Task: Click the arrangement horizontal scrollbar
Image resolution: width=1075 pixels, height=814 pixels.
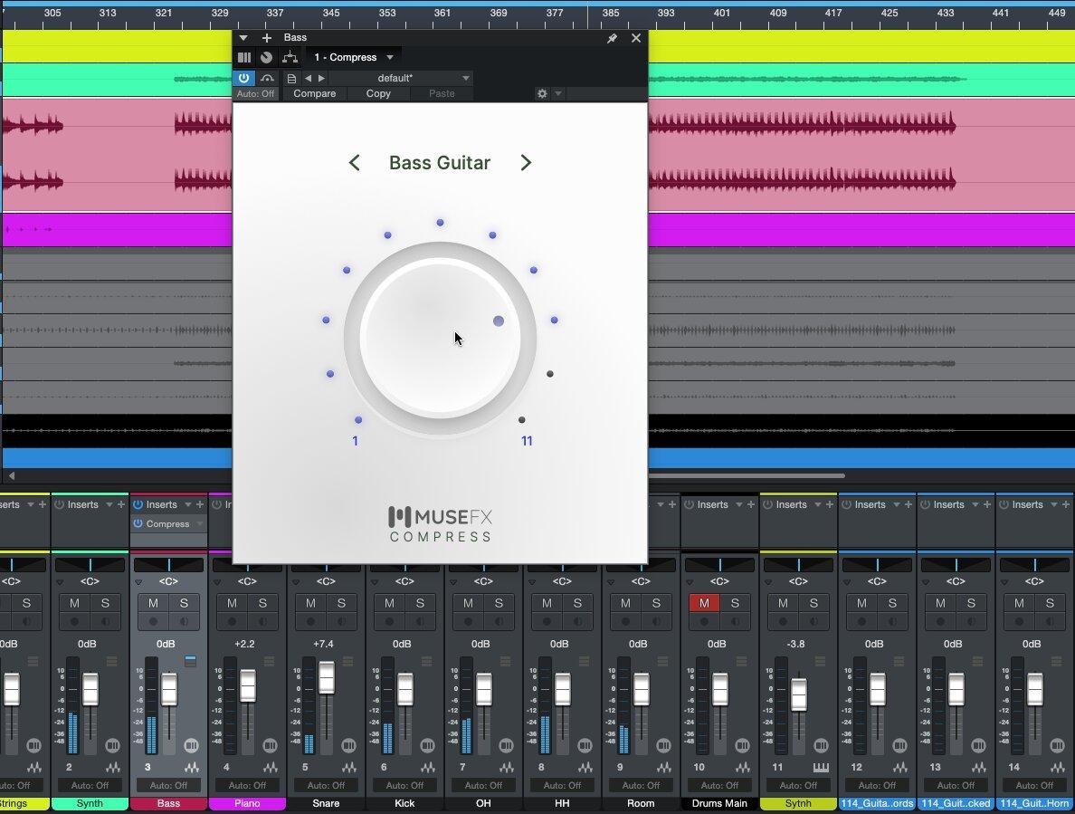Action: click(x=747, y=475)
